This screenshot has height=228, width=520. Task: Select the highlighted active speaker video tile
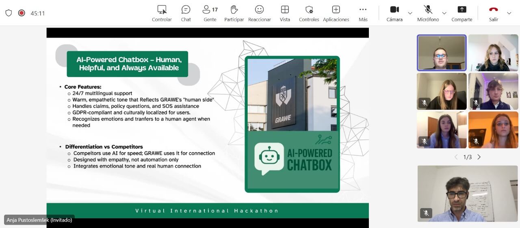442,53
